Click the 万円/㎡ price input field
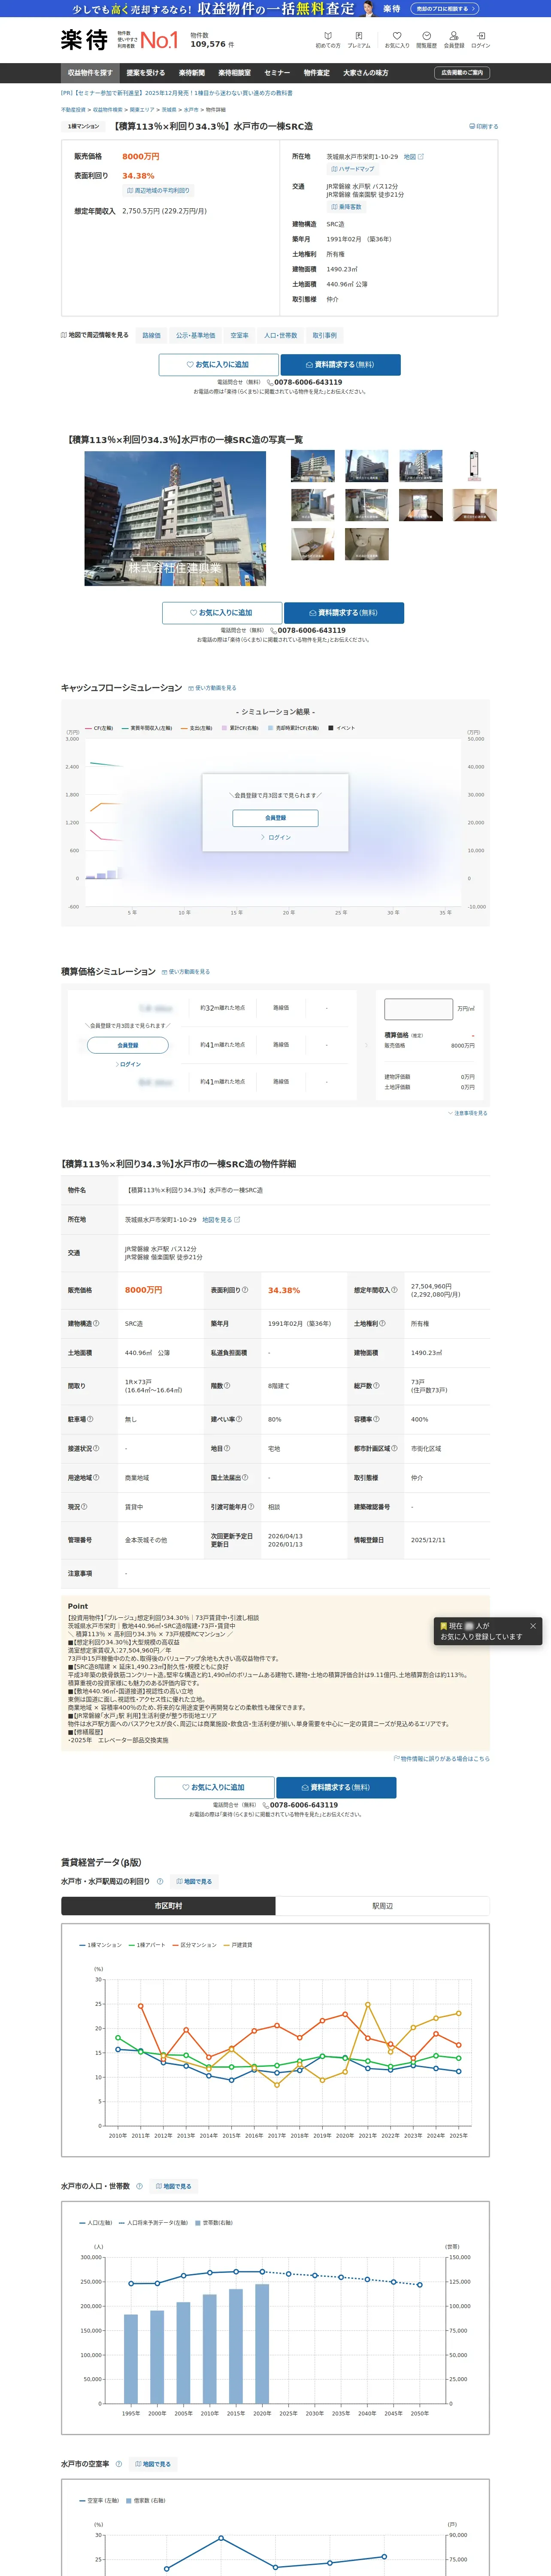The height and width of the screenshot is (2576, 551). click(x=418, y=1009)
